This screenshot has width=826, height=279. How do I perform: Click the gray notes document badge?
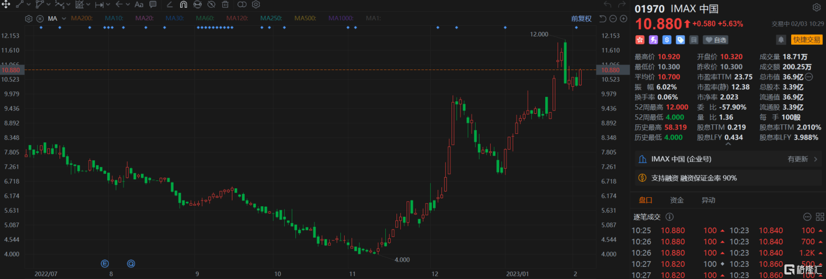pos(693,40)
